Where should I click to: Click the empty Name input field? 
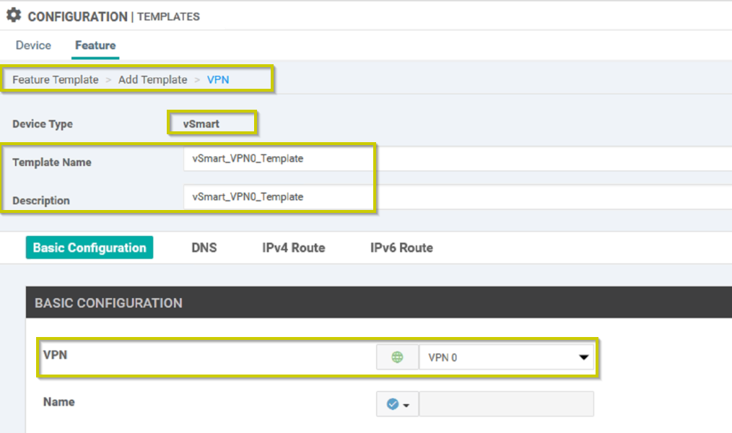[507, 404]
